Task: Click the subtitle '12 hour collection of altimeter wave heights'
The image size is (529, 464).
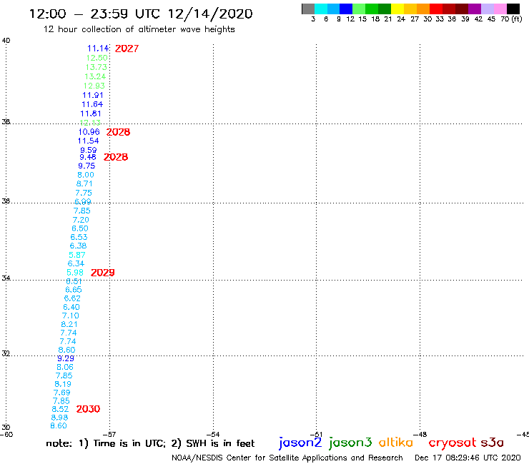Action: (139, 29)
